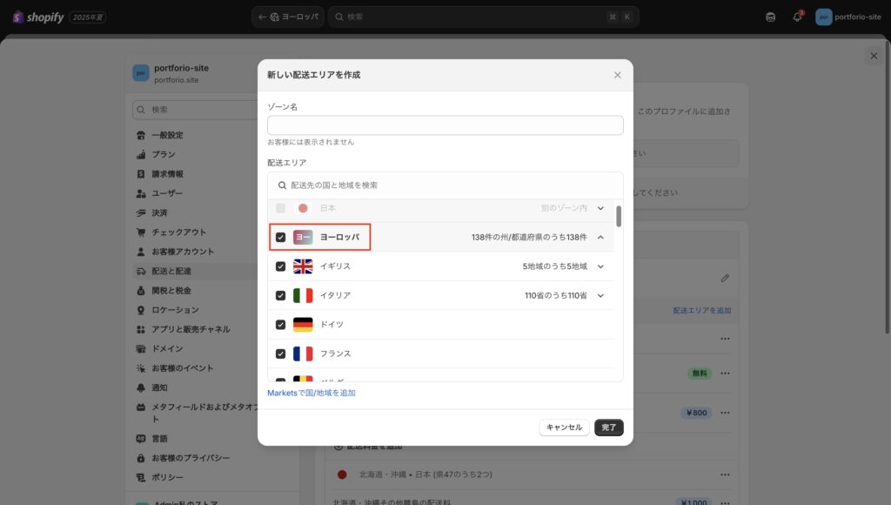This screenshot has height=505, width=891.
Task: Select 関税と税金 in settings sidebar
Action: pos(171,291)
